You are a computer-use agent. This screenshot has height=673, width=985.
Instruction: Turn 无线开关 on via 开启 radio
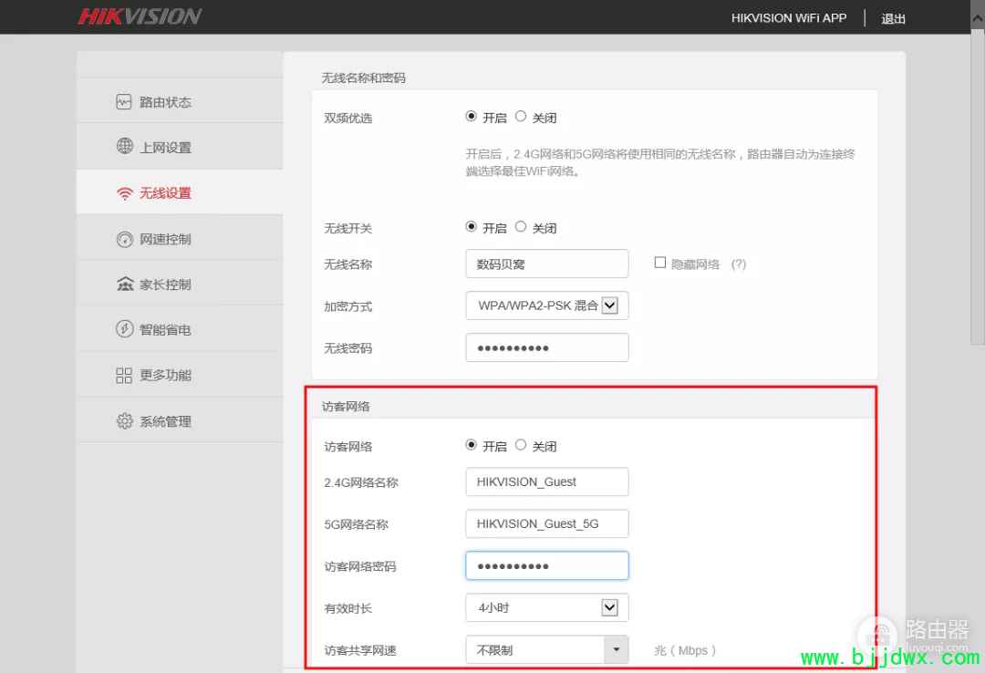472,226
